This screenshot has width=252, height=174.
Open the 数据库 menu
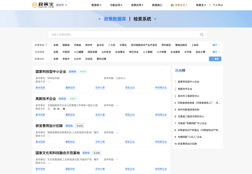pyautogui.click(x=96, y=5)
